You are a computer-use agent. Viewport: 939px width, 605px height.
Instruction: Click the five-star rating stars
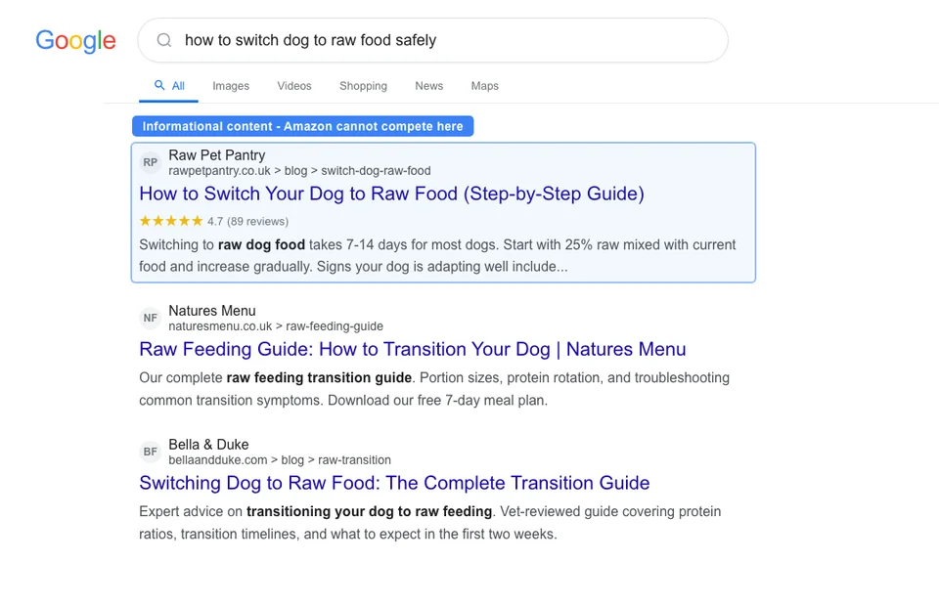click(169, 221)
